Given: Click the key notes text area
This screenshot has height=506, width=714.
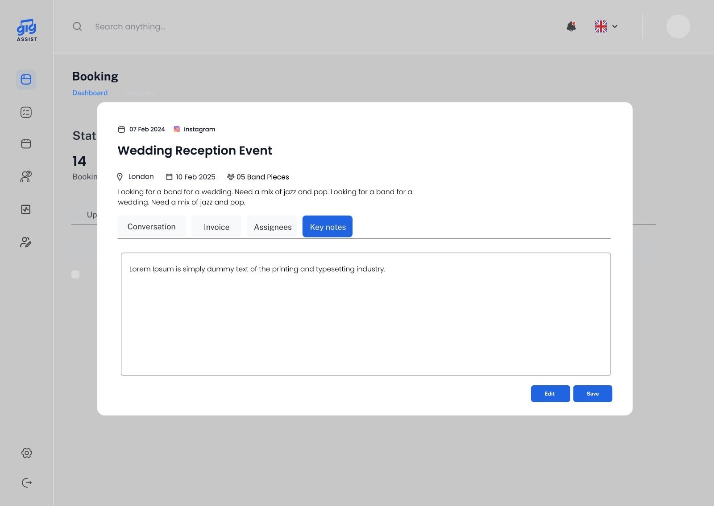Looking at the screenshot, I should click(366, 314).
